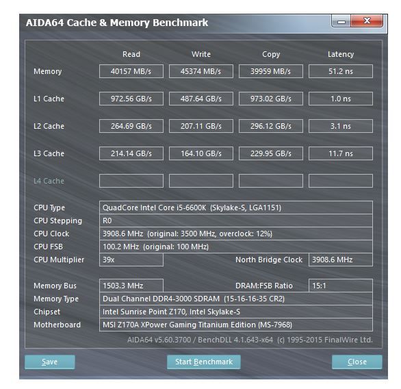Close window with the red X
The width and height of the screenshot is (401, 389).
(367, 21)
